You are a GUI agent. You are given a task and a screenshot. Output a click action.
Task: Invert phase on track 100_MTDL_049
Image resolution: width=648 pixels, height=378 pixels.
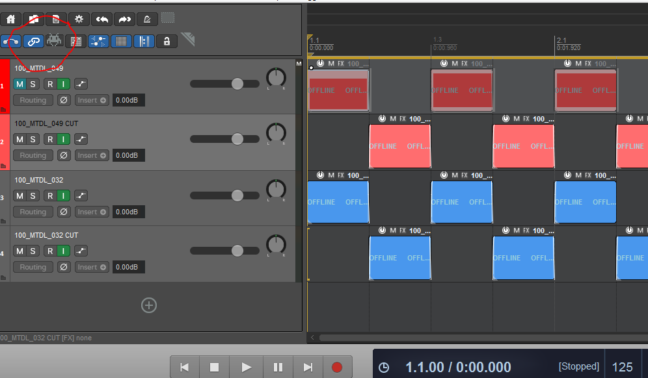tap(64, 100)
